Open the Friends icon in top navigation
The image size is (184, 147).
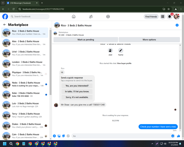pos(91,17)
